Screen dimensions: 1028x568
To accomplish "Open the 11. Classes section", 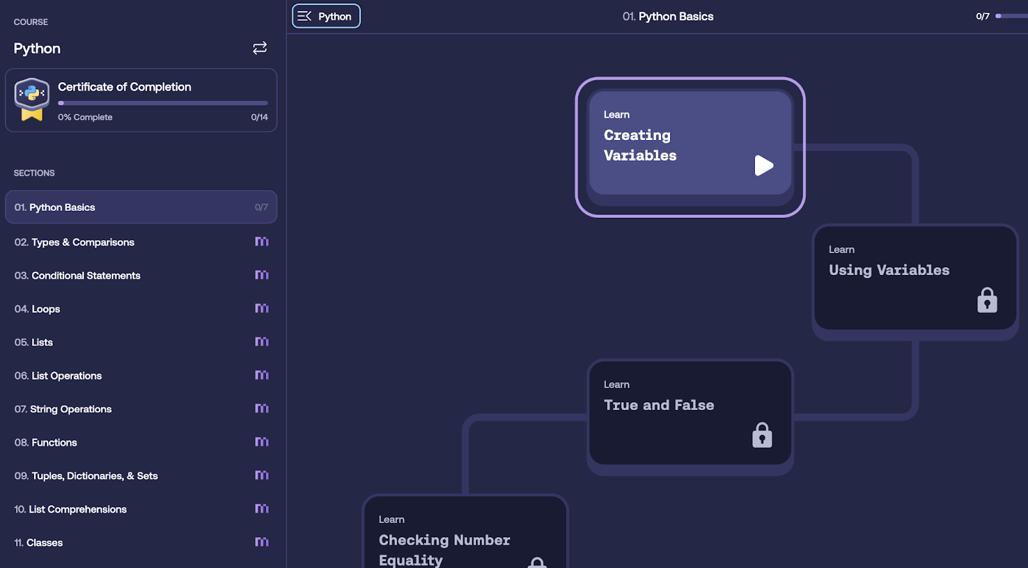I will click(141, 543).
